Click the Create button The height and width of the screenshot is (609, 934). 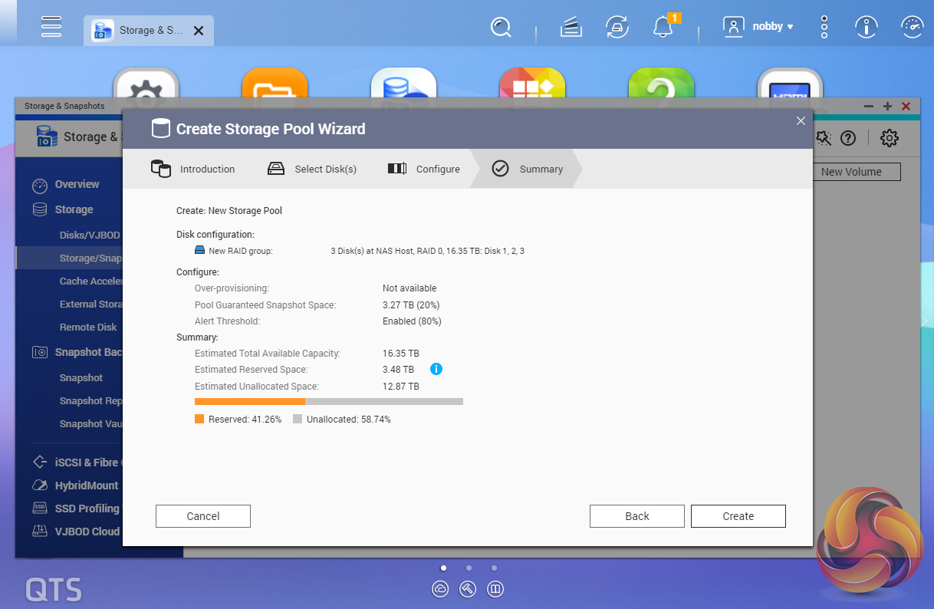738,516
